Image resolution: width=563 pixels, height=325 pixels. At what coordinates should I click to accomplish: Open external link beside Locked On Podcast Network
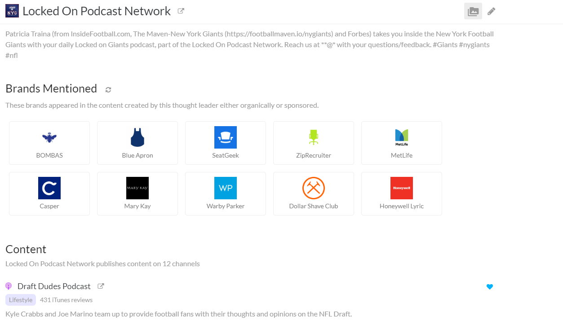(x=181, y=11)
